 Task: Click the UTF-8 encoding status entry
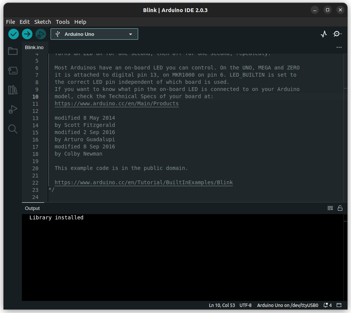[245, 305]
